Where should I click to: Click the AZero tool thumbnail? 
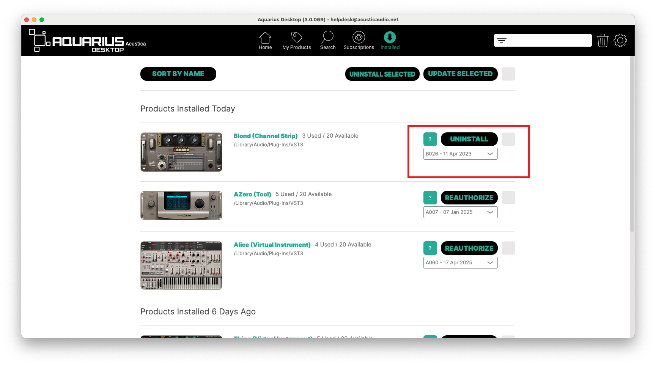click(x=181, y=205)
